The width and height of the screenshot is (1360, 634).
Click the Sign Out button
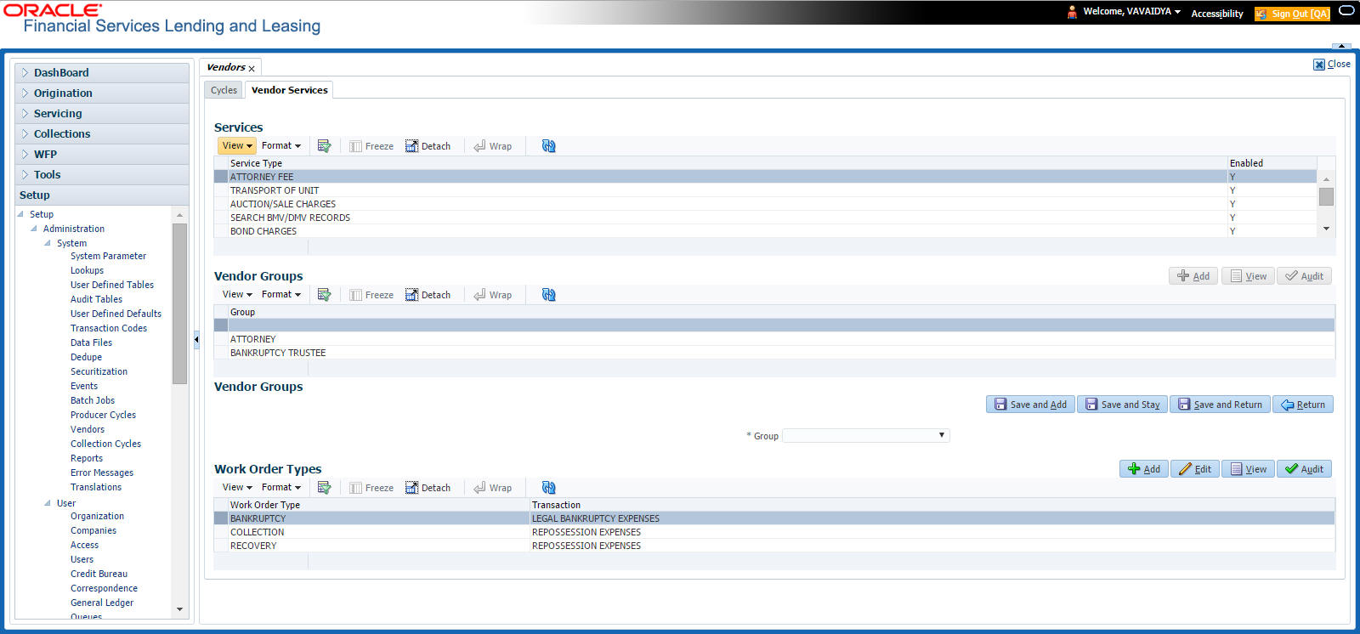(1292, 14)
